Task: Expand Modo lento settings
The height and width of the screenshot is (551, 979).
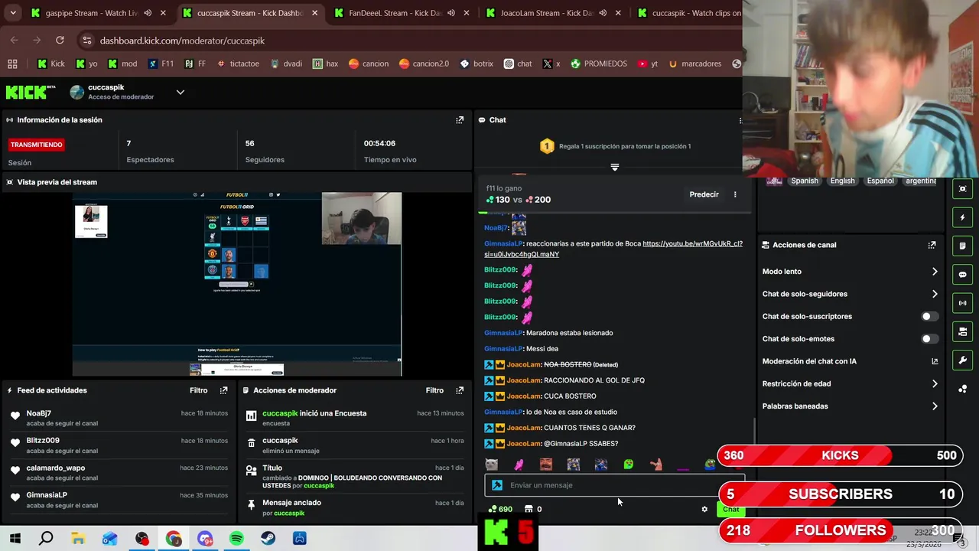Action: tap(935, 272)
